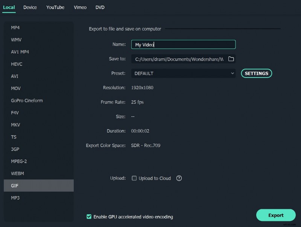The width and height of the screenshot is (301, 227).
Task: Edit the video name field
Action: tap(183, 44)
